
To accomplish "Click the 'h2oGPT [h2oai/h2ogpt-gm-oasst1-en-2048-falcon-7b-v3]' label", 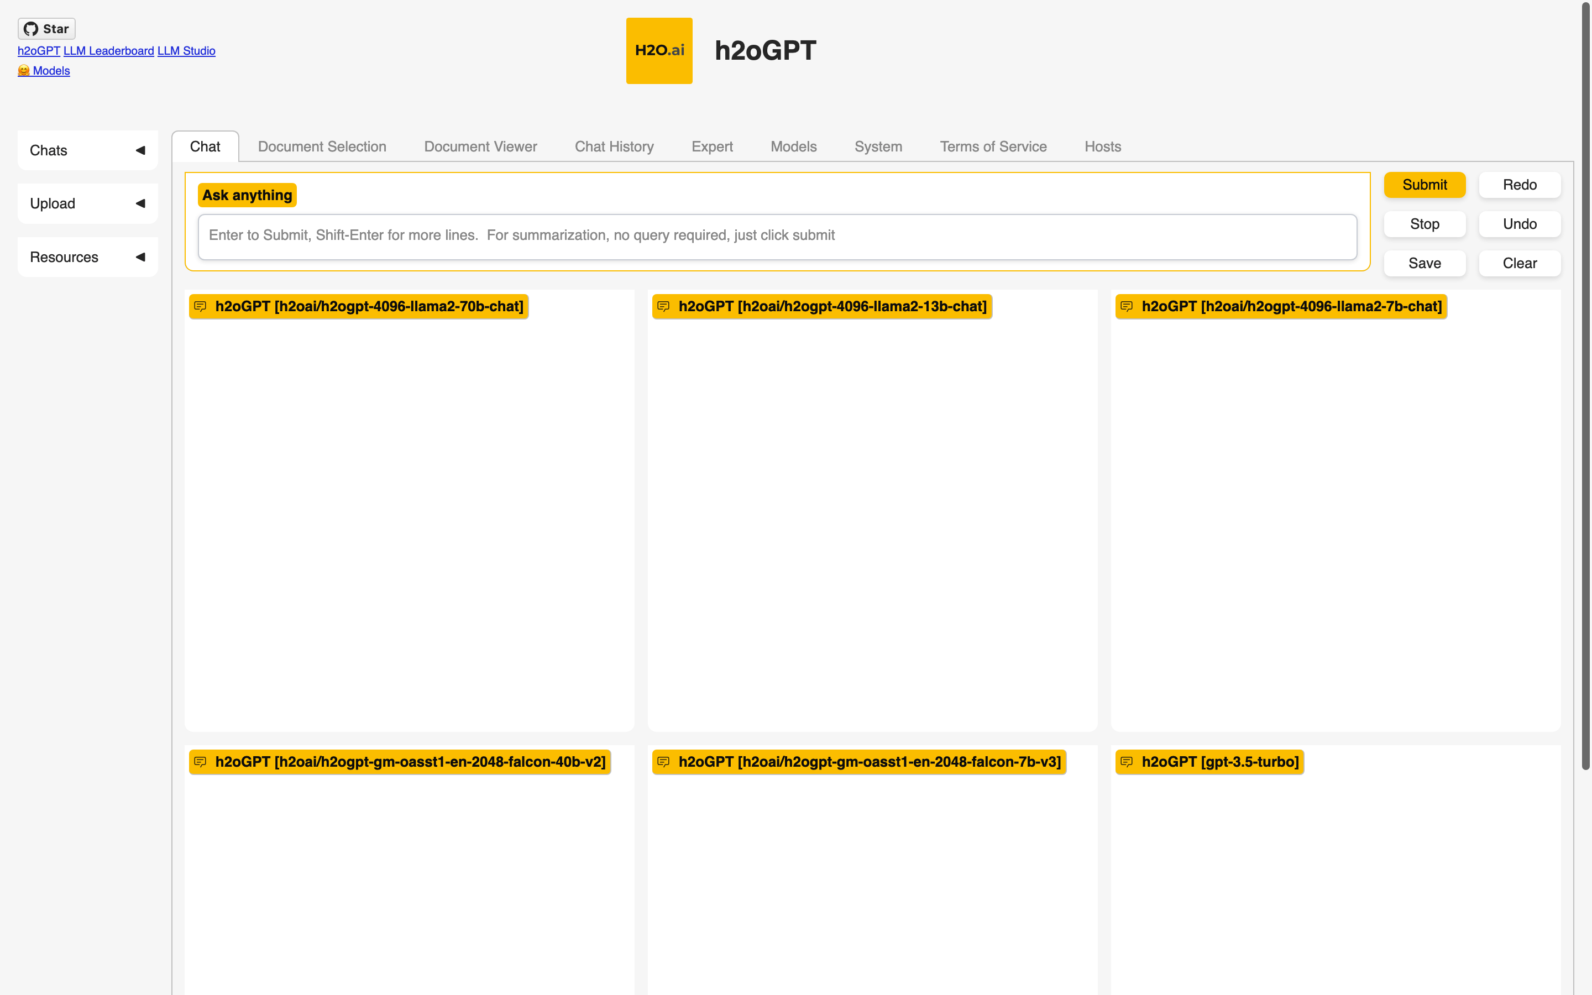I will (x=859, y=761).
